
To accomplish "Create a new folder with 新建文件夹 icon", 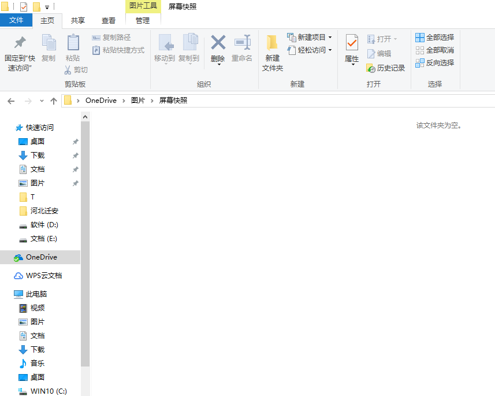I will (x=272, y=44).
